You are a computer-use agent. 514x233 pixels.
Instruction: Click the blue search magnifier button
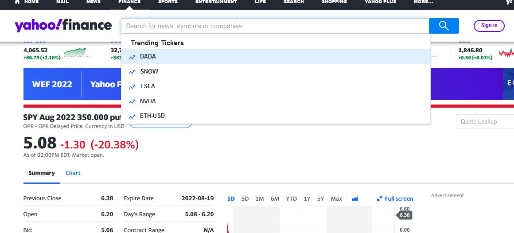tap(444, 26)
